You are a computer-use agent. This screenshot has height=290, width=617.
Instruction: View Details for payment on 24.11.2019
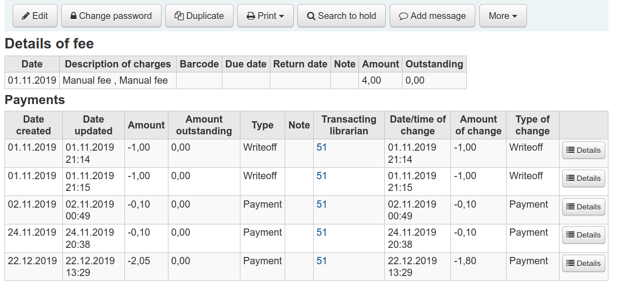click(583, 235)
